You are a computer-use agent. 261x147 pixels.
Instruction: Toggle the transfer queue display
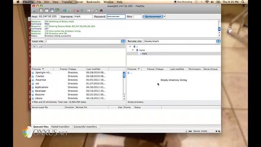pos(57,11)
